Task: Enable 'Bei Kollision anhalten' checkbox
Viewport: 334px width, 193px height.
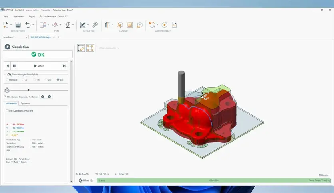Action: coord(7,110)
